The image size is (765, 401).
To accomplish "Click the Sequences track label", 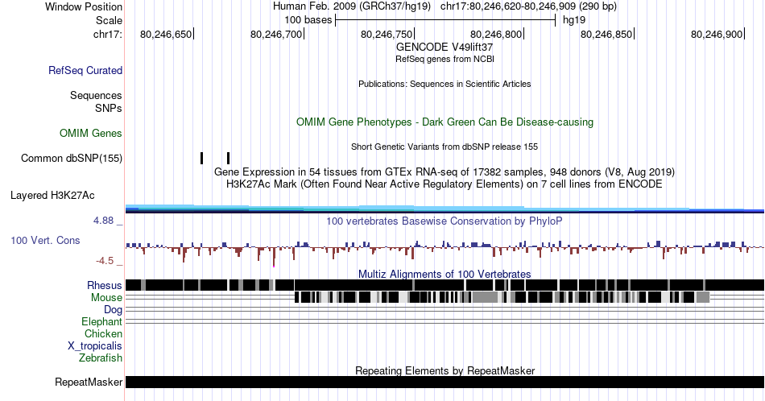I will (x=96, y=95).
